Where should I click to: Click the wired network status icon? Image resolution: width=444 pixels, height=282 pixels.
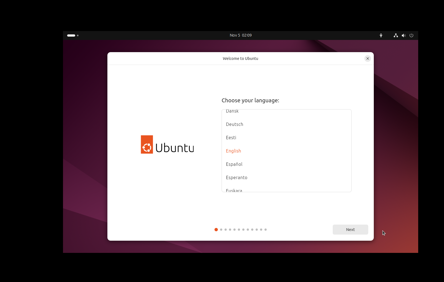coord(396,35)
